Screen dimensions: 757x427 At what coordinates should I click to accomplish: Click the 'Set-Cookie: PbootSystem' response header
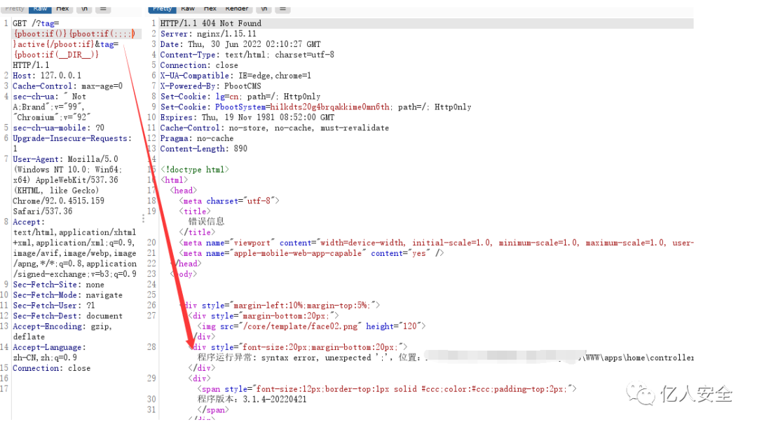pyautogui.click(x=315, y=107)
